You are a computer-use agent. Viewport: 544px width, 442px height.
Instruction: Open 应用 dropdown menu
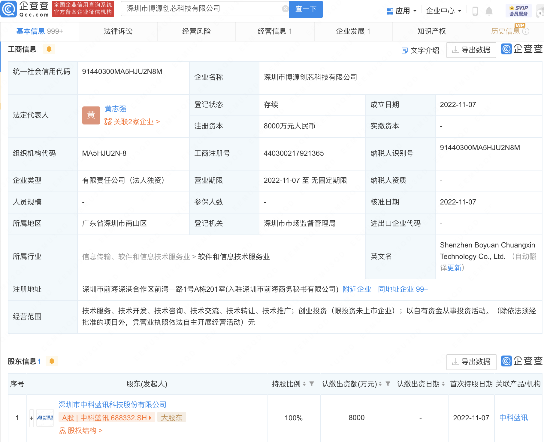click(402, 11)
